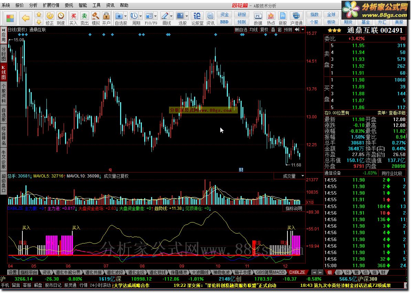
Task: Click the q marker below the chart
Action: (x=110, y=170)
